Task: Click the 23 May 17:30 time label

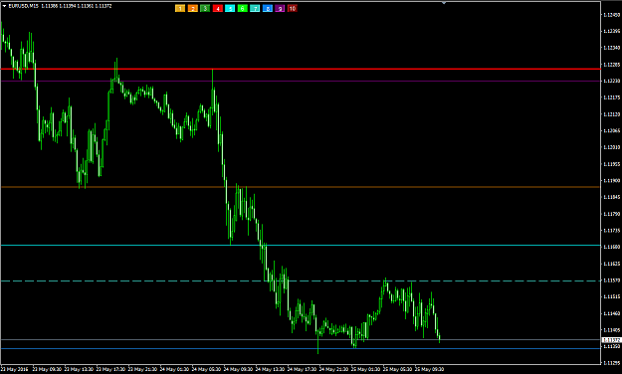Action: pos(110,369)
